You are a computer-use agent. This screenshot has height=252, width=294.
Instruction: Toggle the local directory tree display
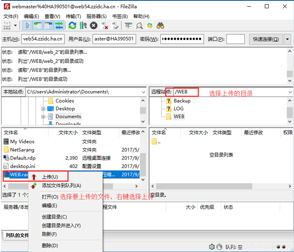(x=38, y=25)
